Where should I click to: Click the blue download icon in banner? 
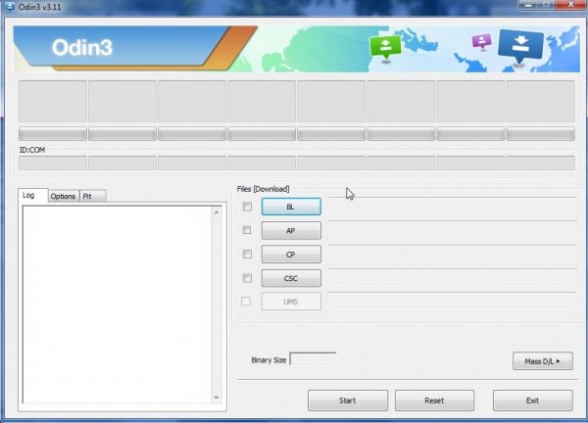click(520, 47)
